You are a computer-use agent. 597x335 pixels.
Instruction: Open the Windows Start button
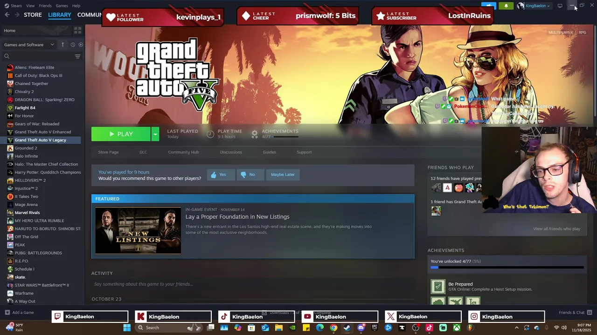point(126,328)
